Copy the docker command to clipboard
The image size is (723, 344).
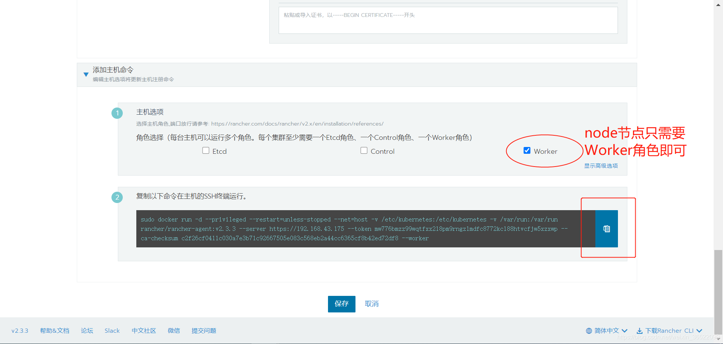(x=606, y=229)
